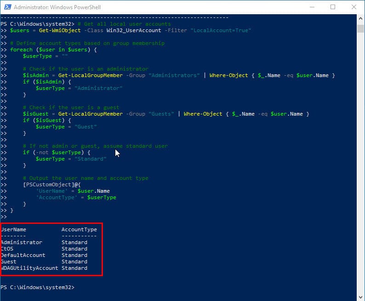Click the 'foreach ($user in $users) {' line
Screen dimensions: 365x301
(x=53, y=50)
